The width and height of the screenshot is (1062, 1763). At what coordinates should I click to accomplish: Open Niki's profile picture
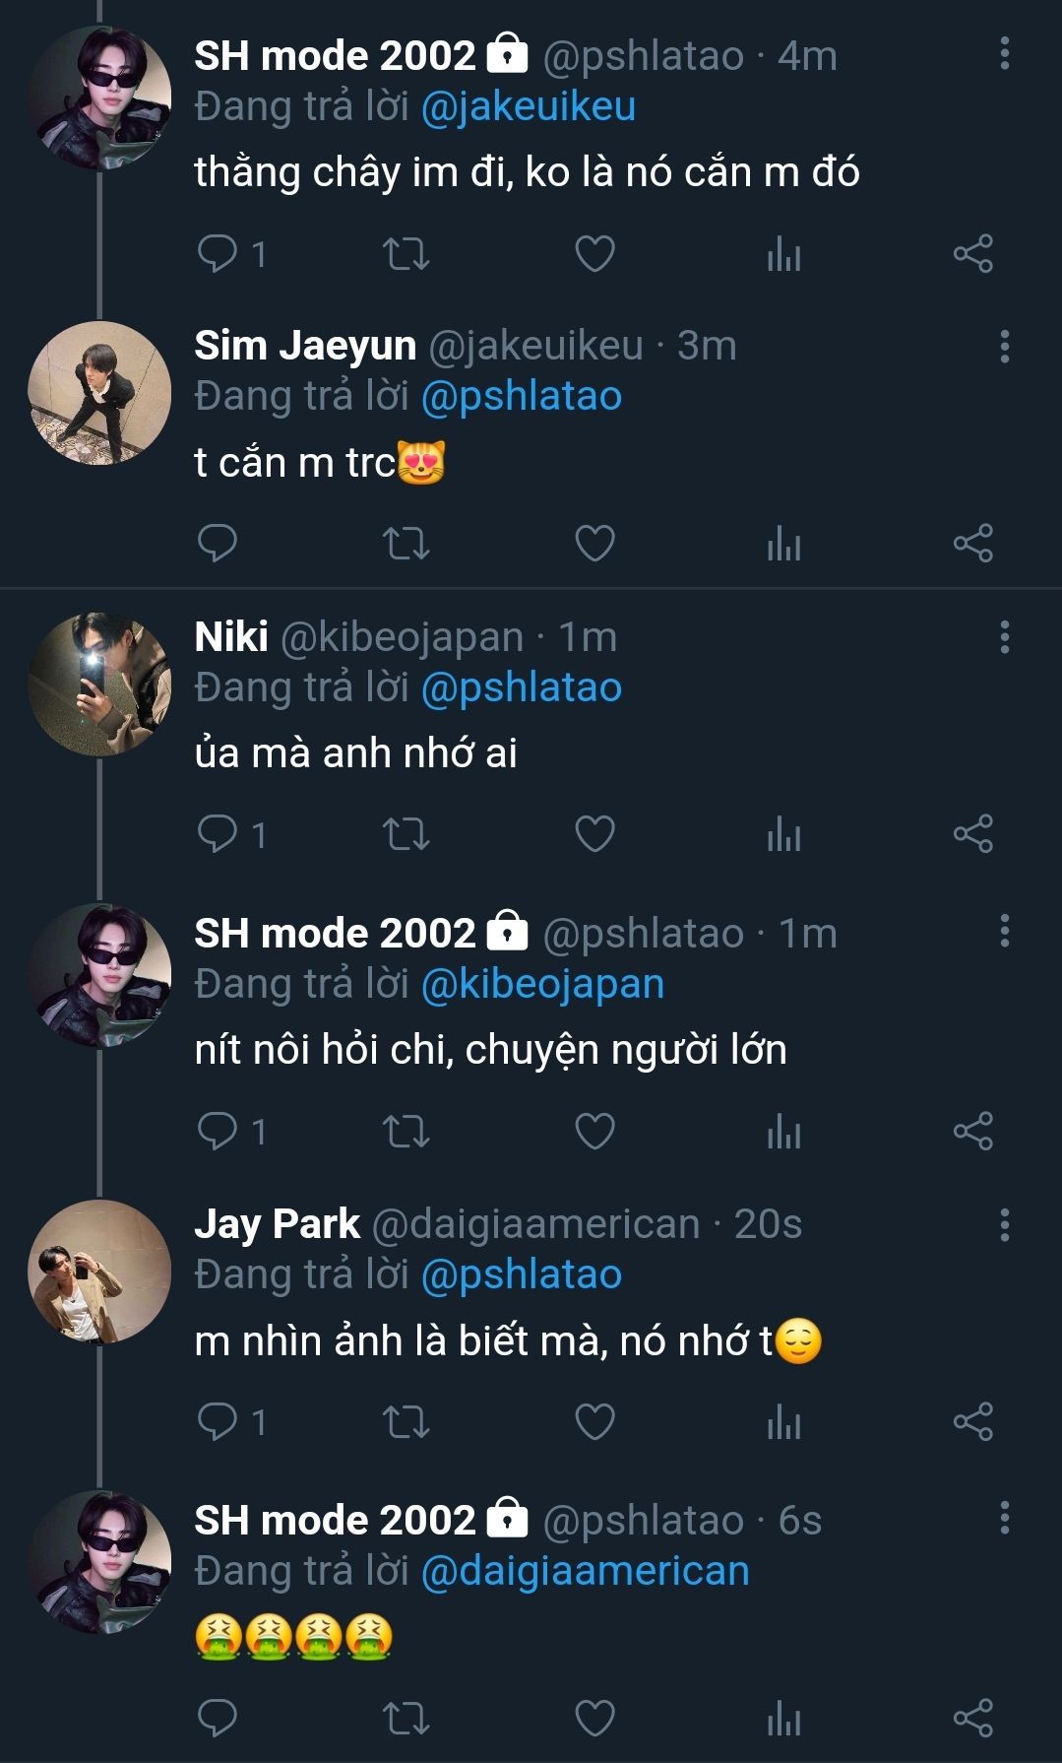[99, 685]
